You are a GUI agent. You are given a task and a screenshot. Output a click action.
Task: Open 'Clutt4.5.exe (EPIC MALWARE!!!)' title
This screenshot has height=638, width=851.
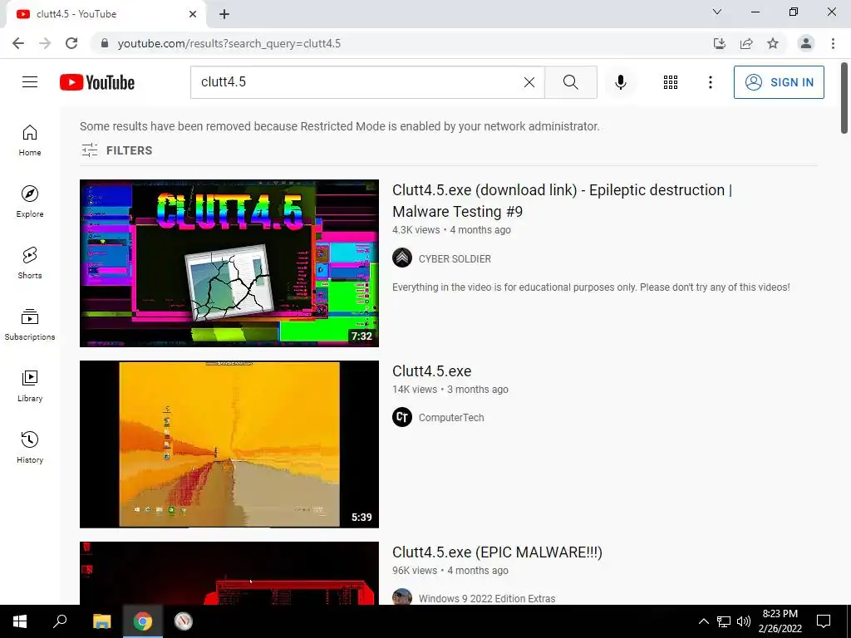[497, 552]
